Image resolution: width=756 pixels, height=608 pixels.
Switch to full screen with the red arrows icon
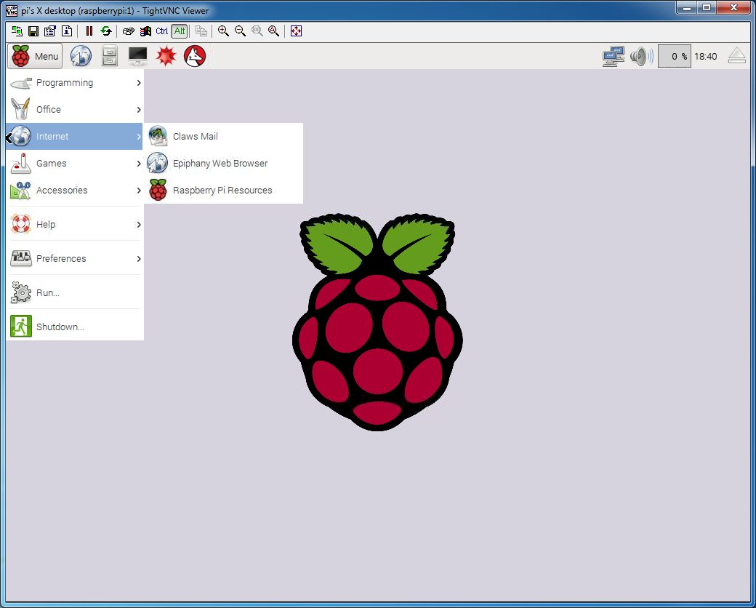296,31
